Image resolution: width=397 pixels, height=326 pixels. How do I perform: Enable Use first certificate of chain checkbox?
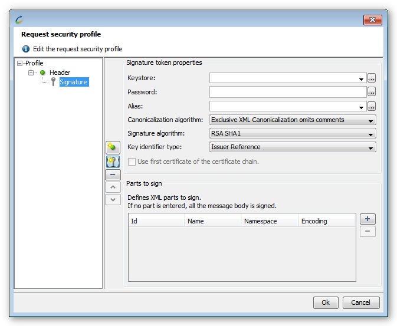click(x=132, y=162)
